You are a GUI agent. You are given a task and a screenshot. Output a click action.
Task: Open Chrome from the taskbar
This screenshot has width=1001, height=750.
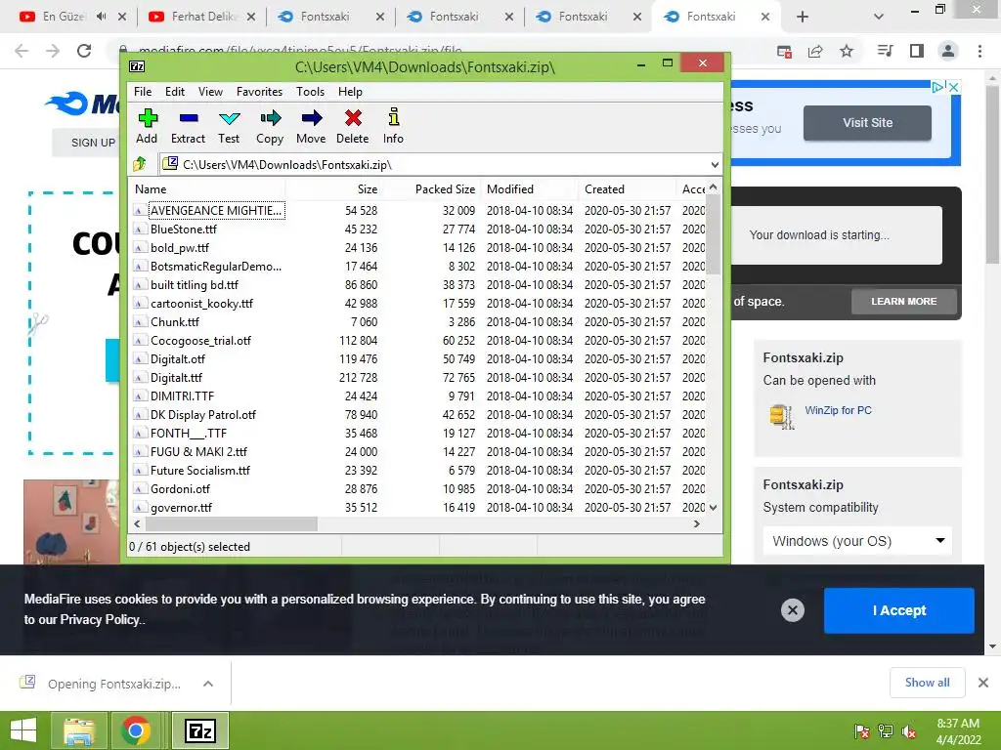point(136,730)
